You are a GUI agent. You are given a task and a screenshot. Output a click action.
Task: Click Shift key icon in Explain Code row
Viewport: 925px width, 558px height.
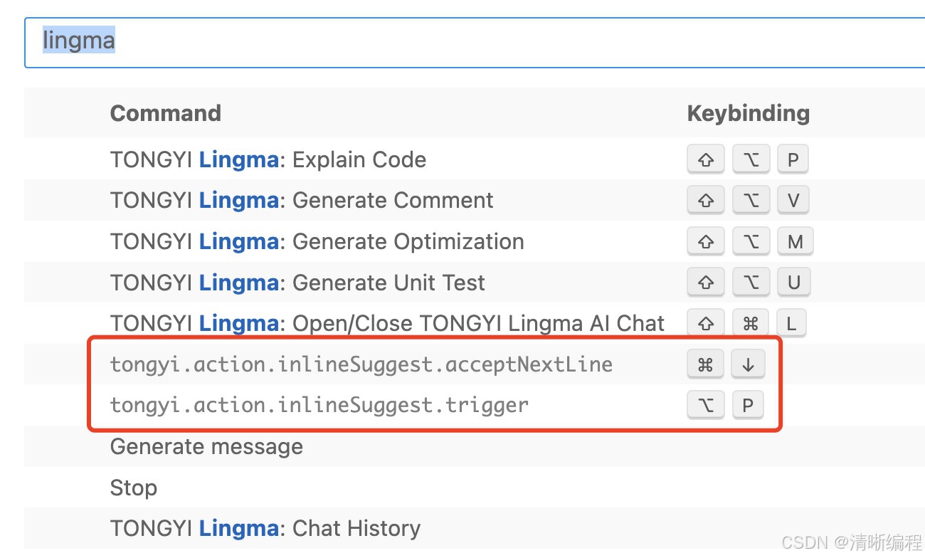click(x=705, y=160)
